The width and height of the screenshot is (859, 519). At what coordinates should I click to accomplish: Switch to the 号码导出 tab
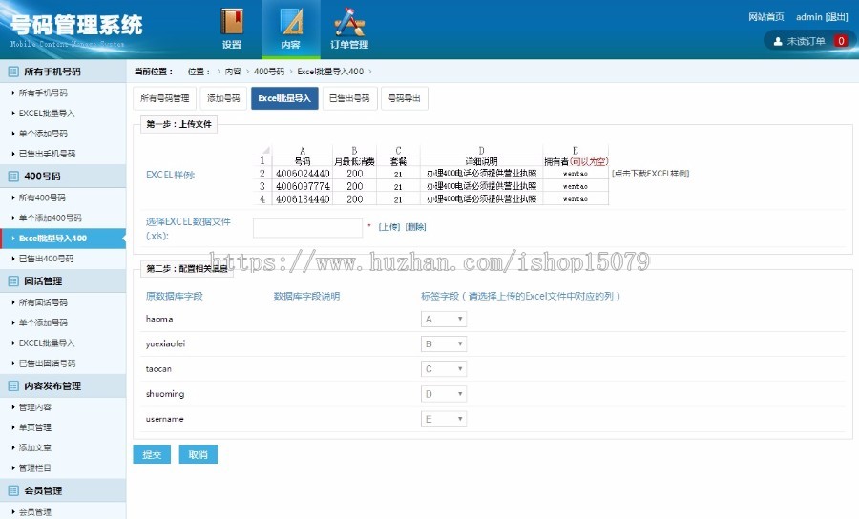pos(405,98)
